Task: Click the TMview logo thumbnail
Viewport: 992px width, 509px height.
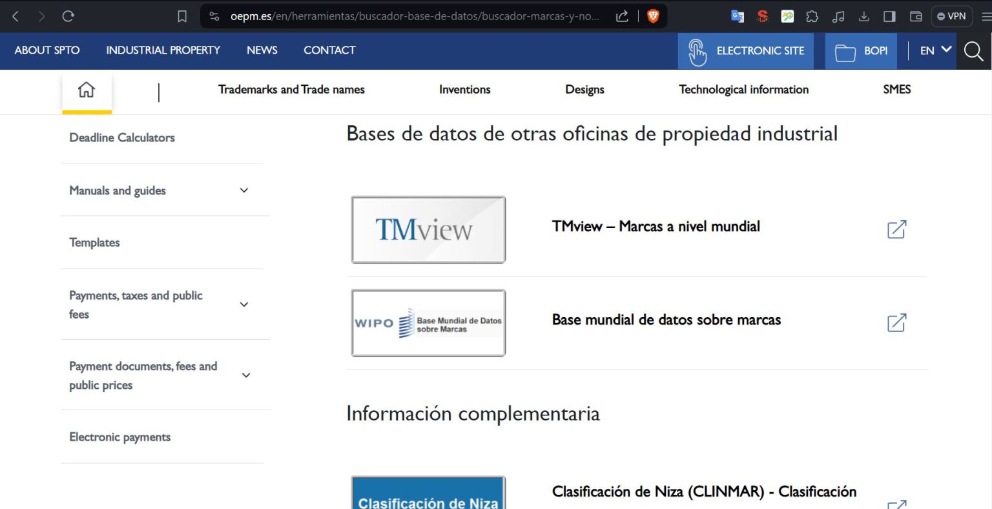Action: pyautogui.click(x=428, y=230)
